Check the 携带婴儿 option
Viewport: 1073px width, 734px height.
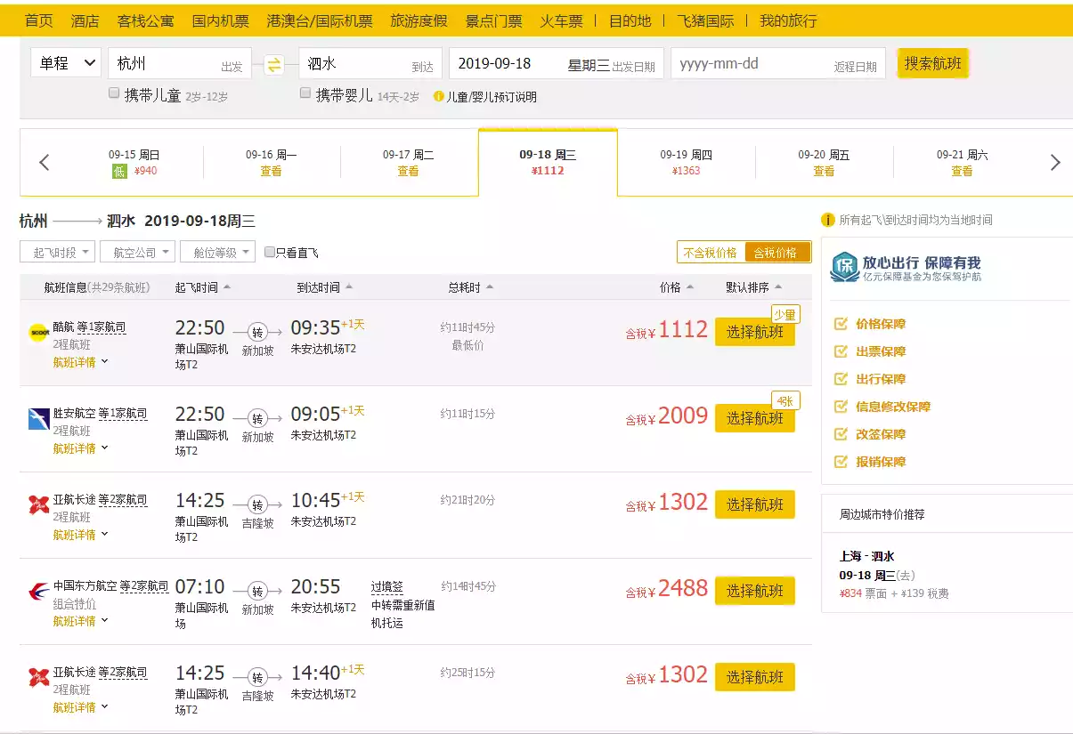(x=305, y=93)
